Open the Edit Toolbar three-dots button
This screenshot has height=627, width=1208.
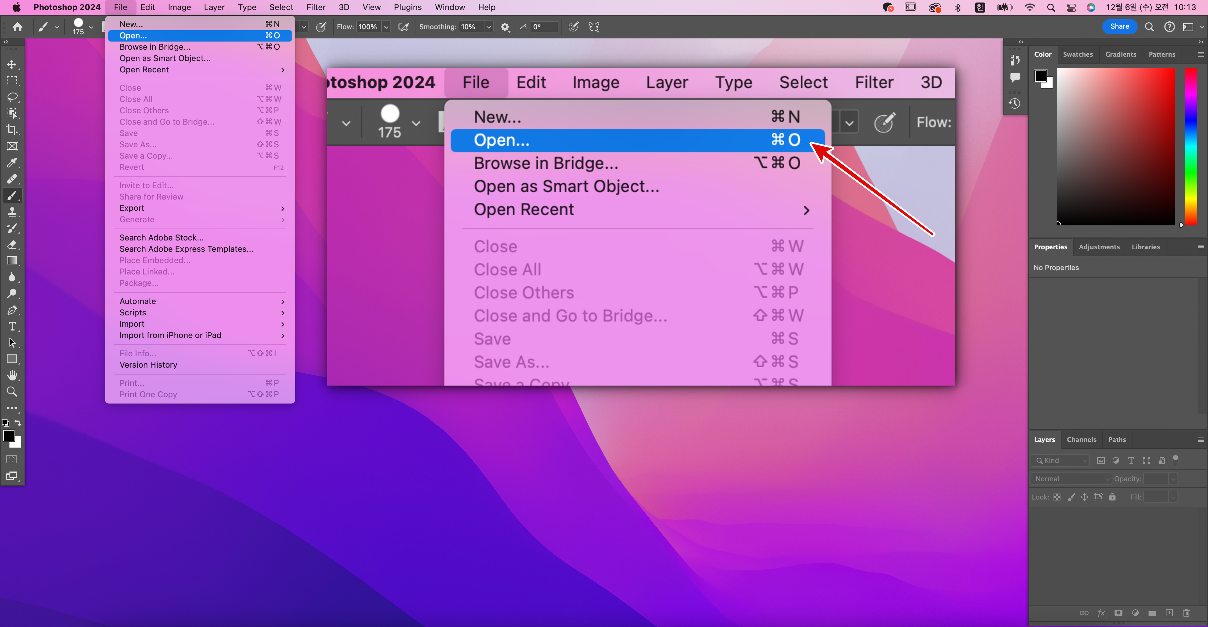[x=12, y=408]
